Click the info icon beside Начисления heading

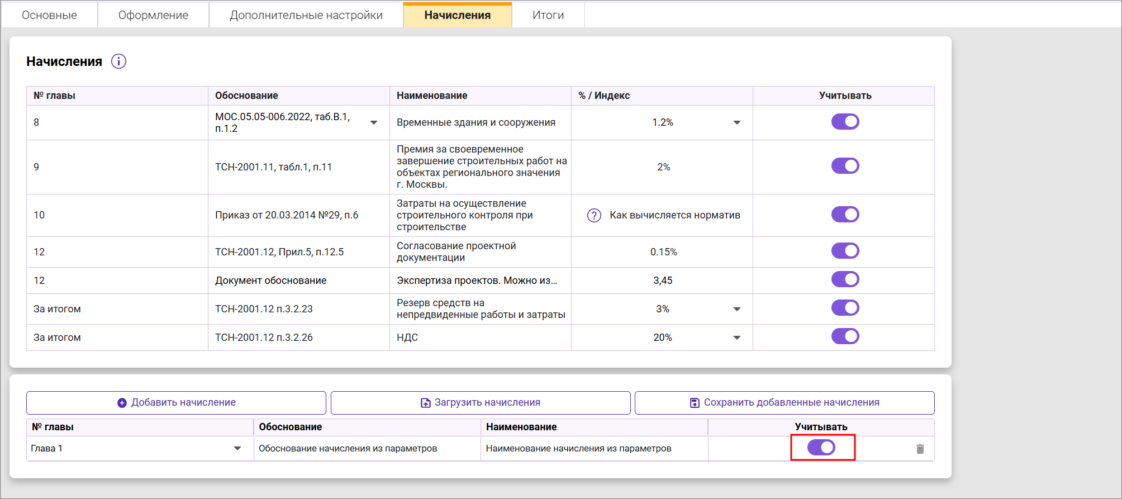coord(118,61)
